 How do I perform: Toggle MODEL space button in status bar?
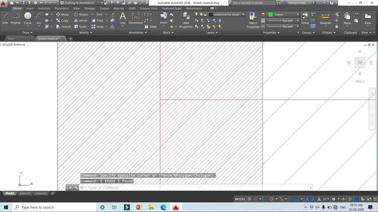coord(240,199)
